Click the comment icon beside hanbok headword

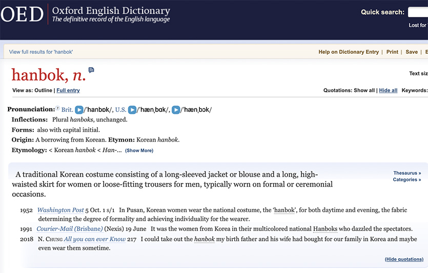tap(91, 70)
